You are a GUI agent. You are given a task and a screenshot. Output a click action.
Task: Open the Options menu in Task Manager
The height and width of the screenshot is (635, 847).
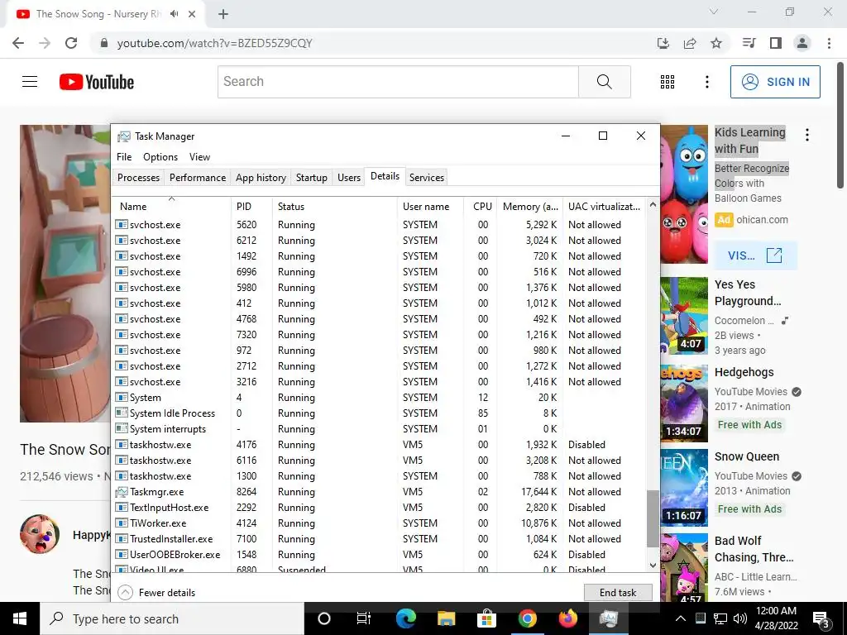pyautogui.click(x=160, y=156)
